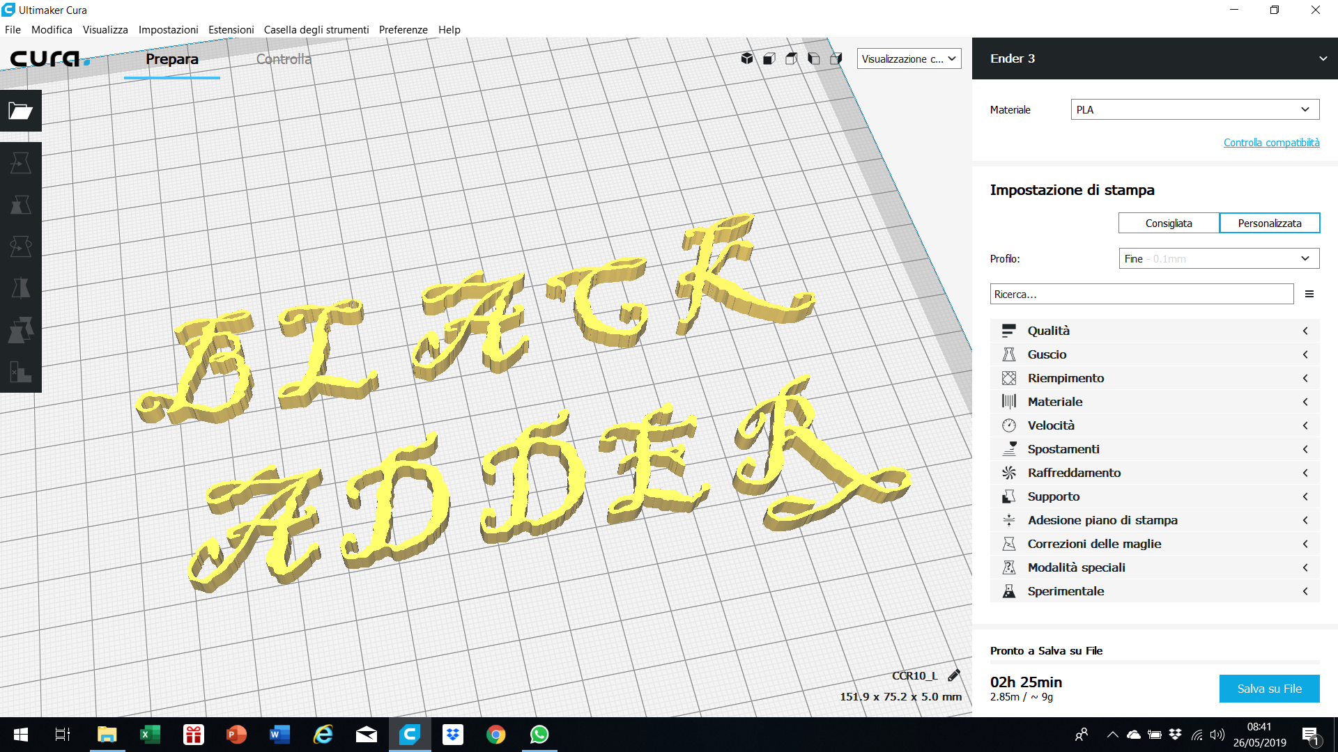This screenshot has width=1338, height=752.
Task: Click the pencil icon next to CCR10_L
Action: pos(954,675)
